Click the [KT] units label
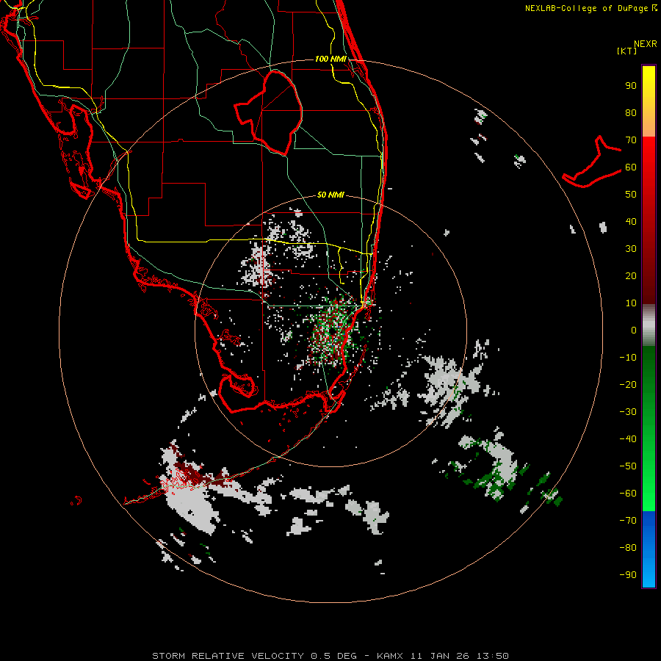 [x=627, y=51]
